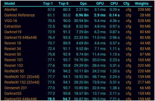Select the Cfg column header
Image resolution: width=155 pixels, height=101 pixels.
[x=126, y=4]
